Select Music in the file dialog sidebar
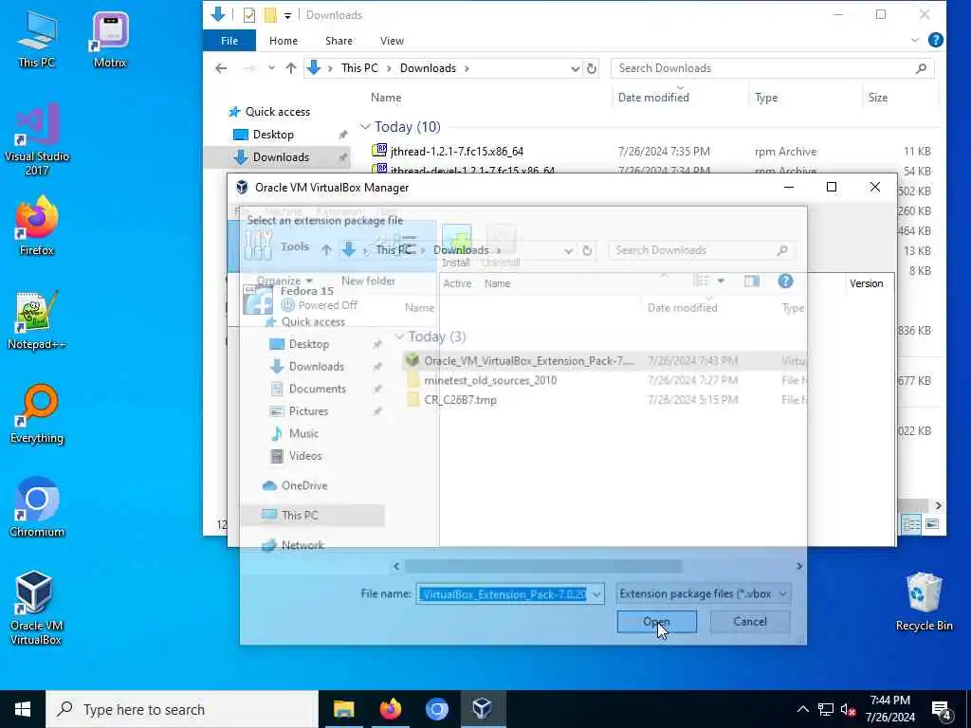This screenshot has height=728, width=971. (x=303, y=433)
